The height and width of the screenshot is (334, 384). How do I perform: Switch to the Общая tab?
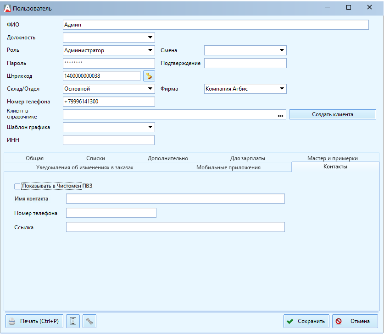pos(34,158)
